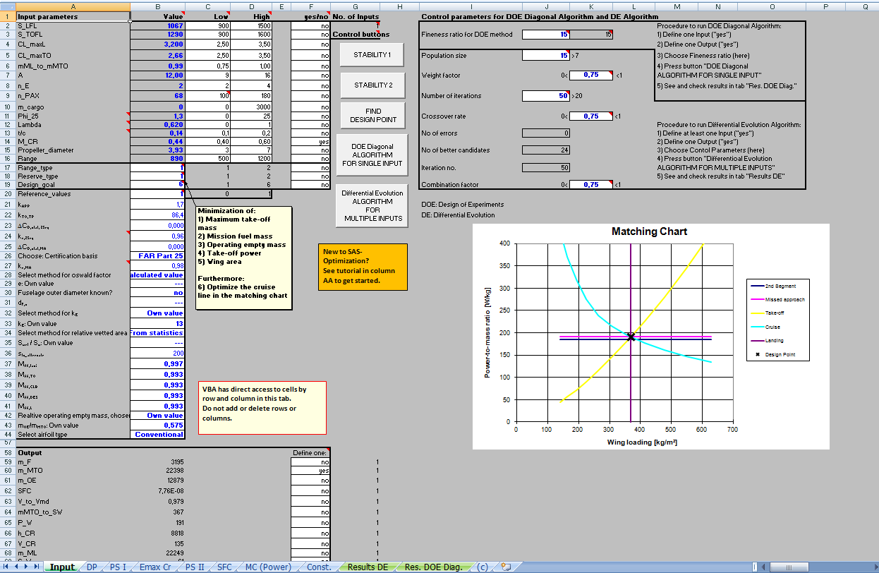Select the Propeller_diameter value cell 3,93
879x573 pixels.
[158, 150]
